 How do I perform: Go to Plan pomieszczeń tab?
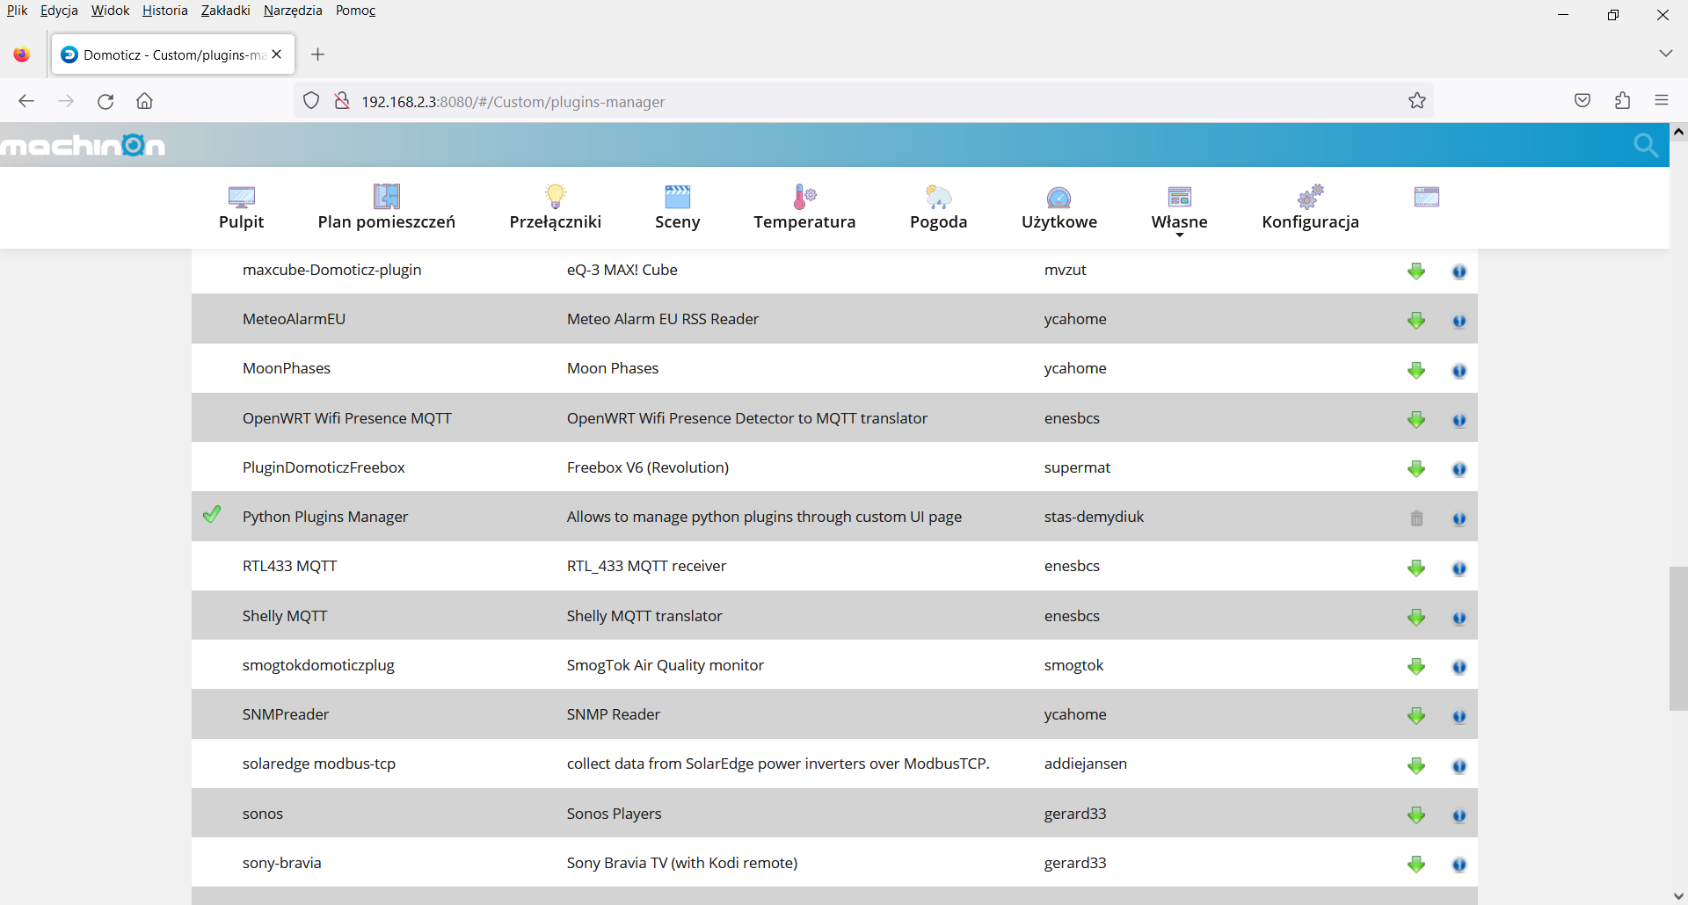(x=387, y=208)
